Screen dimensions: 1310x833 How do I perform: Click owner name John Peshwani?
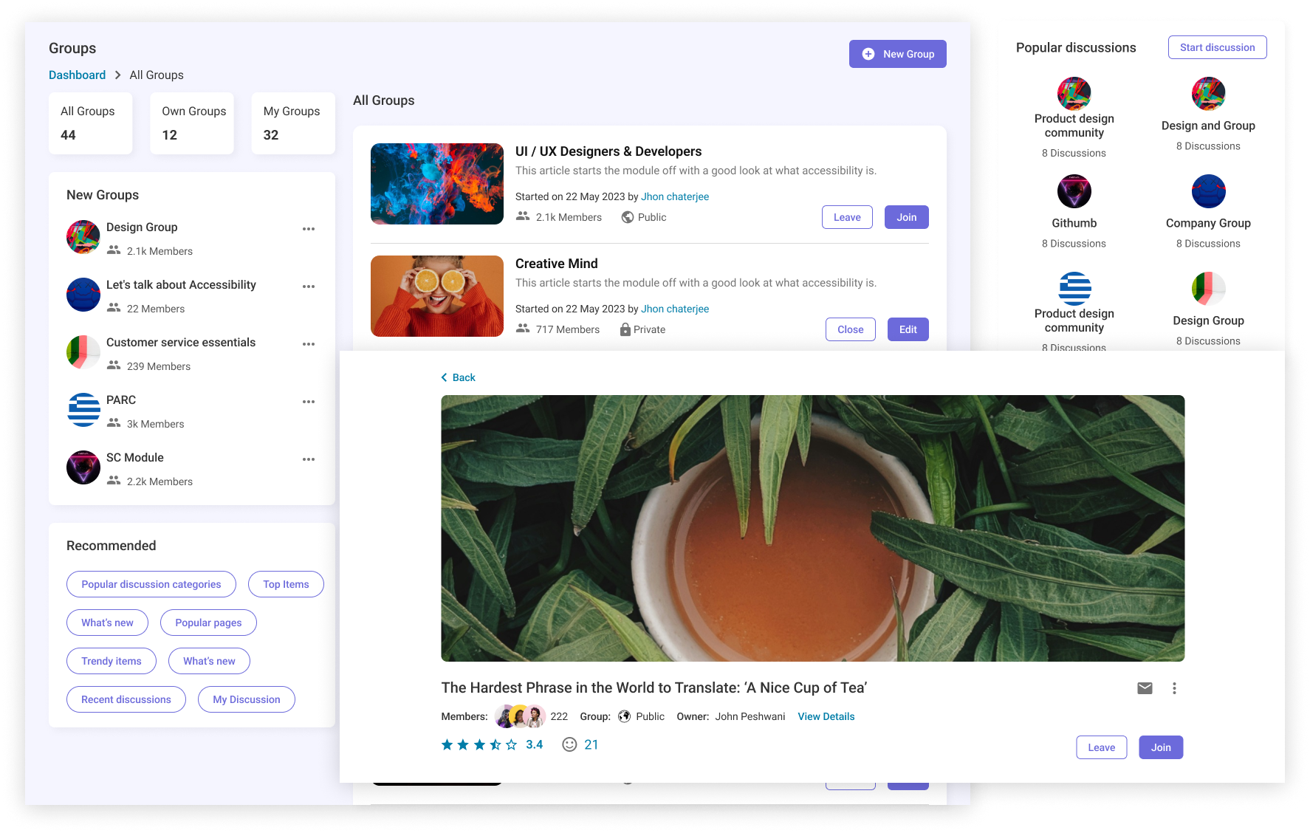tap(750, 716)
